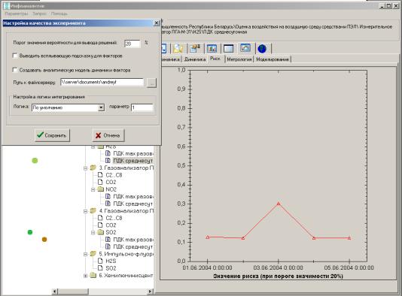Image resolution: width=402 pixels, height=296 pixels.
Task: Collapse the NO2 folder in the tree
Action: 93,189
